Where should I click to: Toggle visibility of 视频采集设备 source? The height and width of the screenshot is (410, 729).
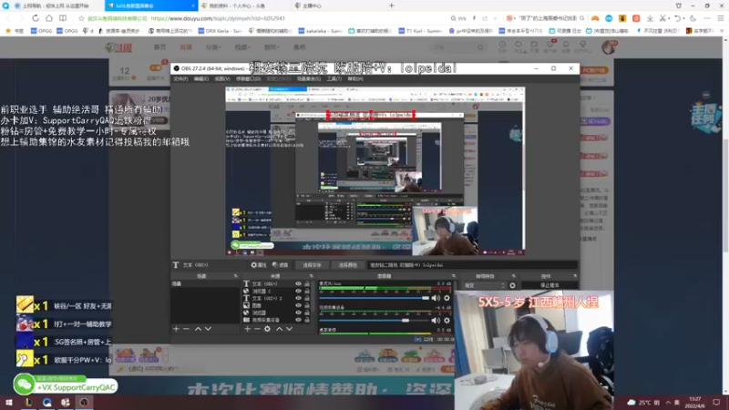pyautogui.click(x=298, y=320)
